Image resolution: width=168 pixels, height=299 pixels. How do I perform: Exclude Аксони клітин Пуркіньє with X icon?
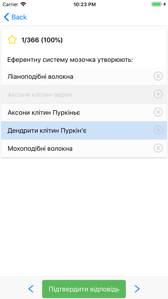(x=158, y=112)
